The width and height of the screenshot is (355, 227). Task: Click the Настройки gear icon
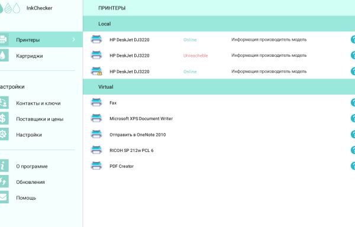(4, 134)
